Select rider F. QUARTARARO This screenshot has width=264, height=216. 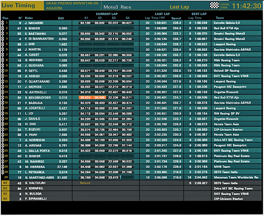coord(37,81)
